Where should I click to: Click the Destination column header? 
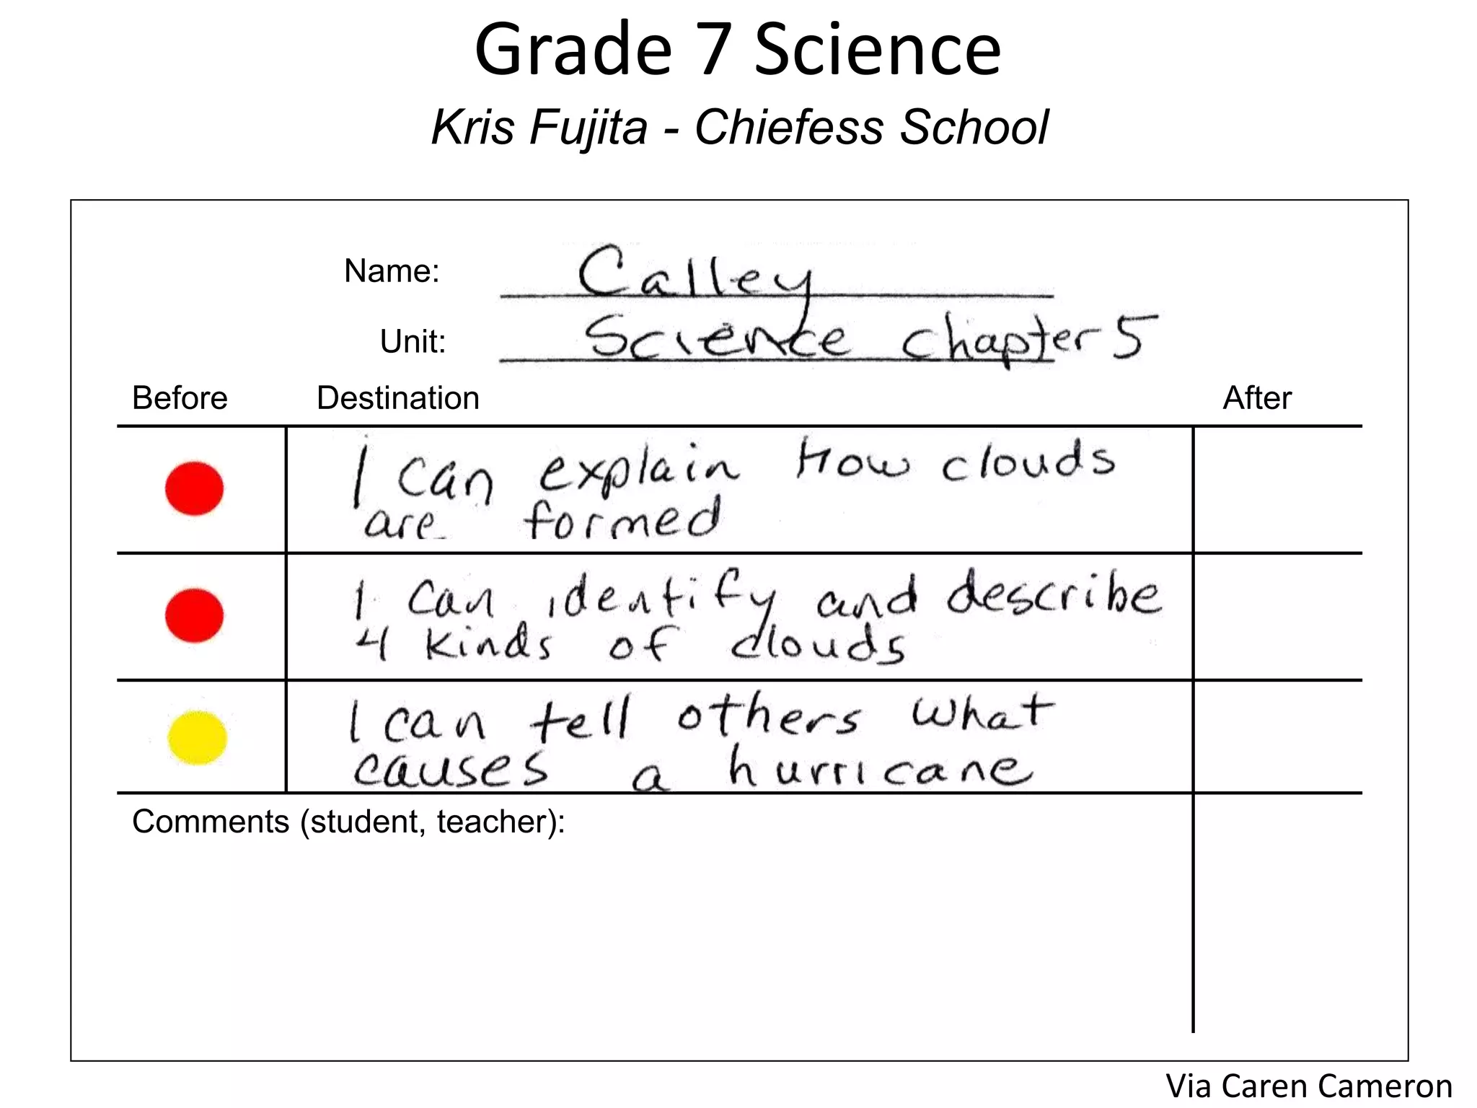(x=398, y=398)
